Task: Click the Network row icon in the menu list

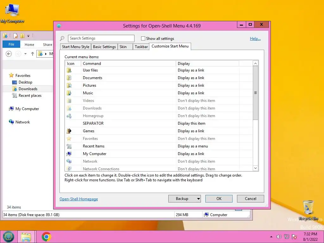Action: point(69,161)
